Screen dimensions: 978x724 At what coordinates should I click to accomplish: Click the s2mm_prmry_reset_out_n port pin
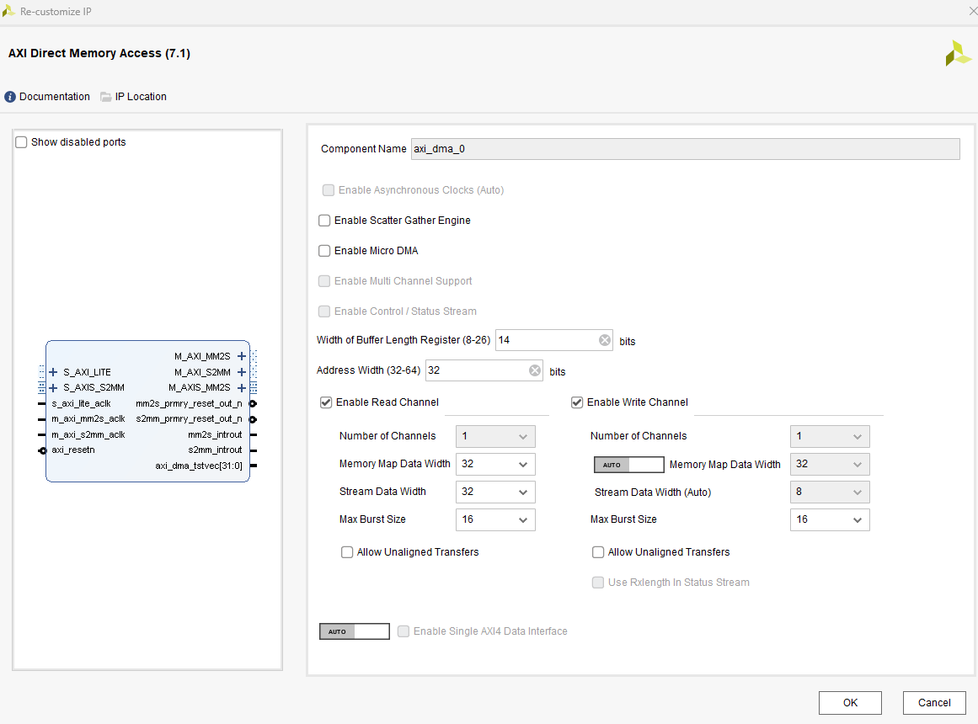pyautogui.click(x=254, y=419)
